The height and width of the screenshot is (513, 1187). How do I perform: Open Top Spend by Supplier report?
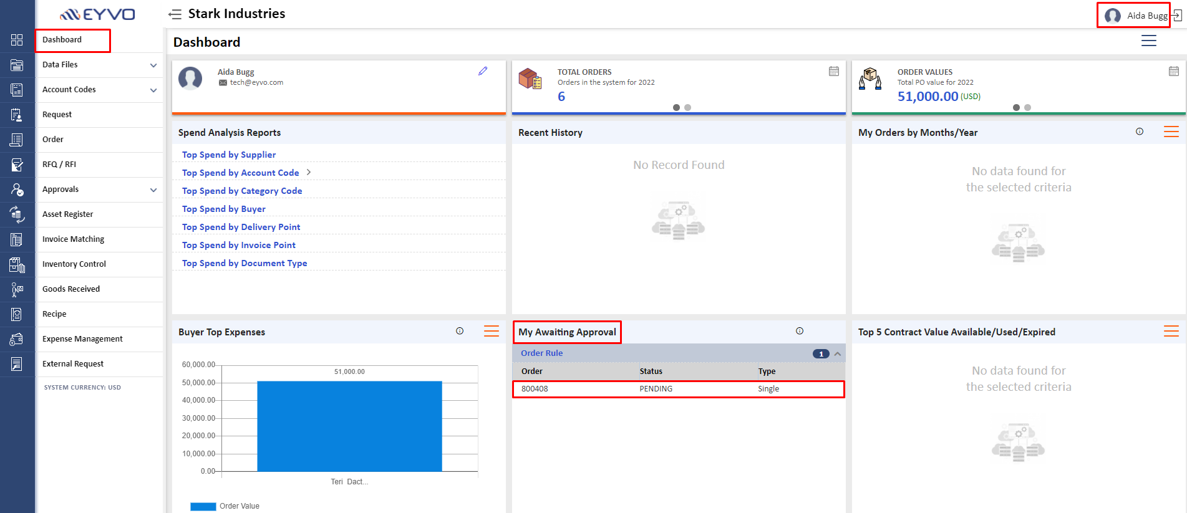point(229,155)
